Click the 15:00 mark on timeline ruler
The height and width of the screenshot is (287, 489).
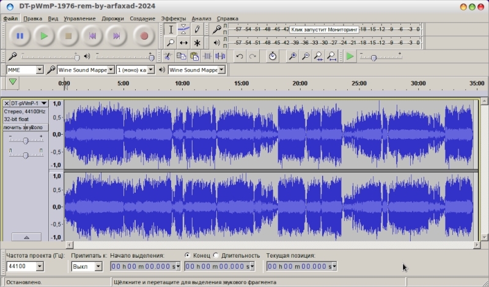[241, 83]
